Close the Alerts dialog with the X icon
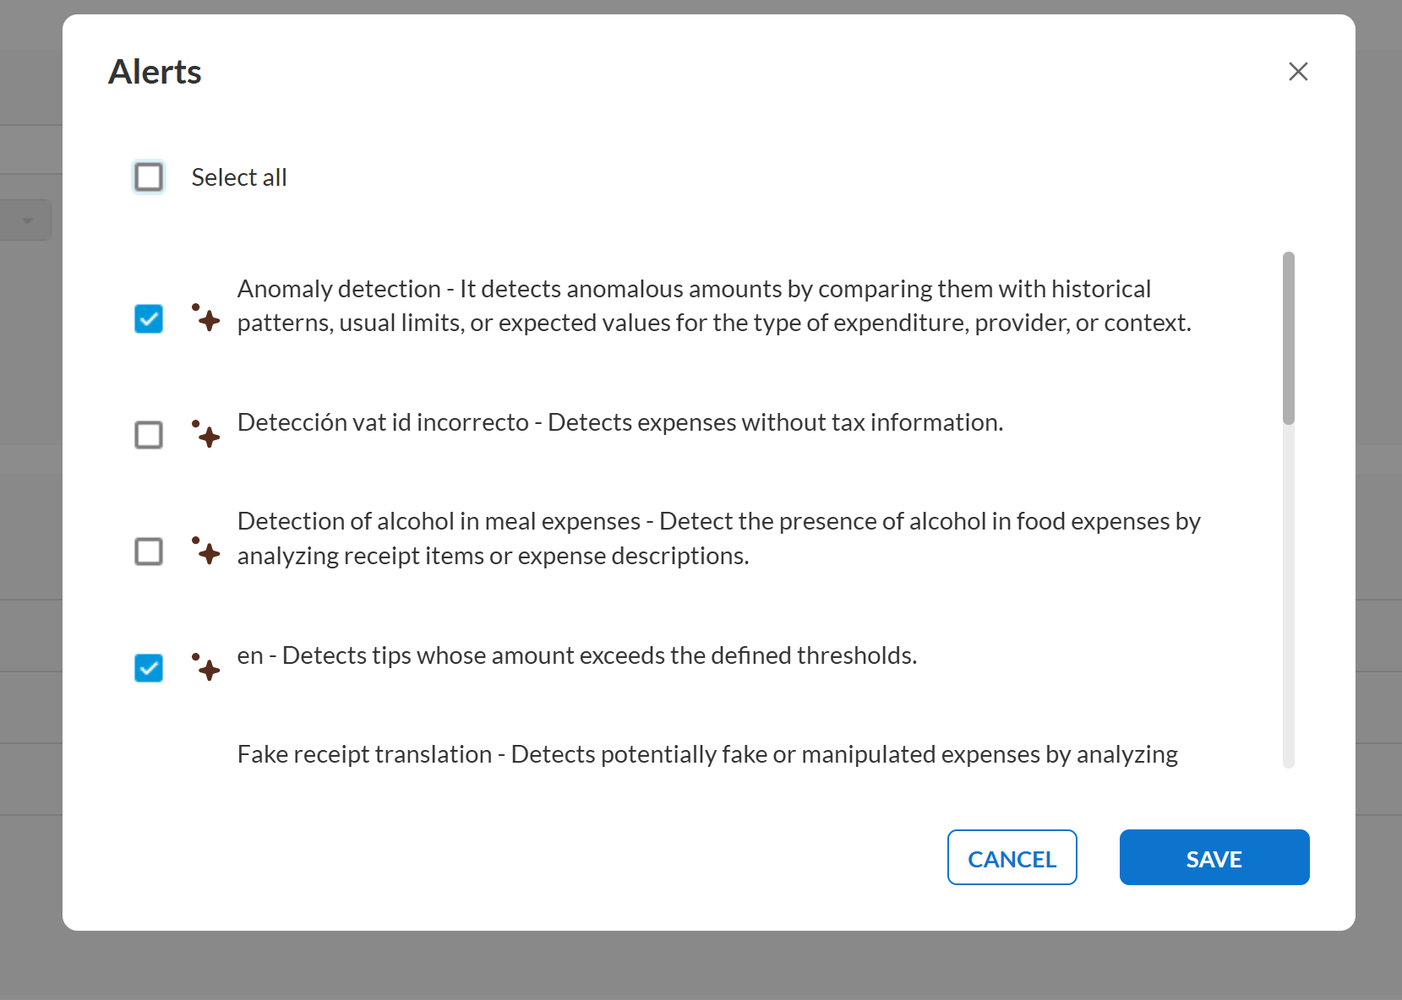The width and height of the screenshot is (1402, 1000). (1298, 72)
